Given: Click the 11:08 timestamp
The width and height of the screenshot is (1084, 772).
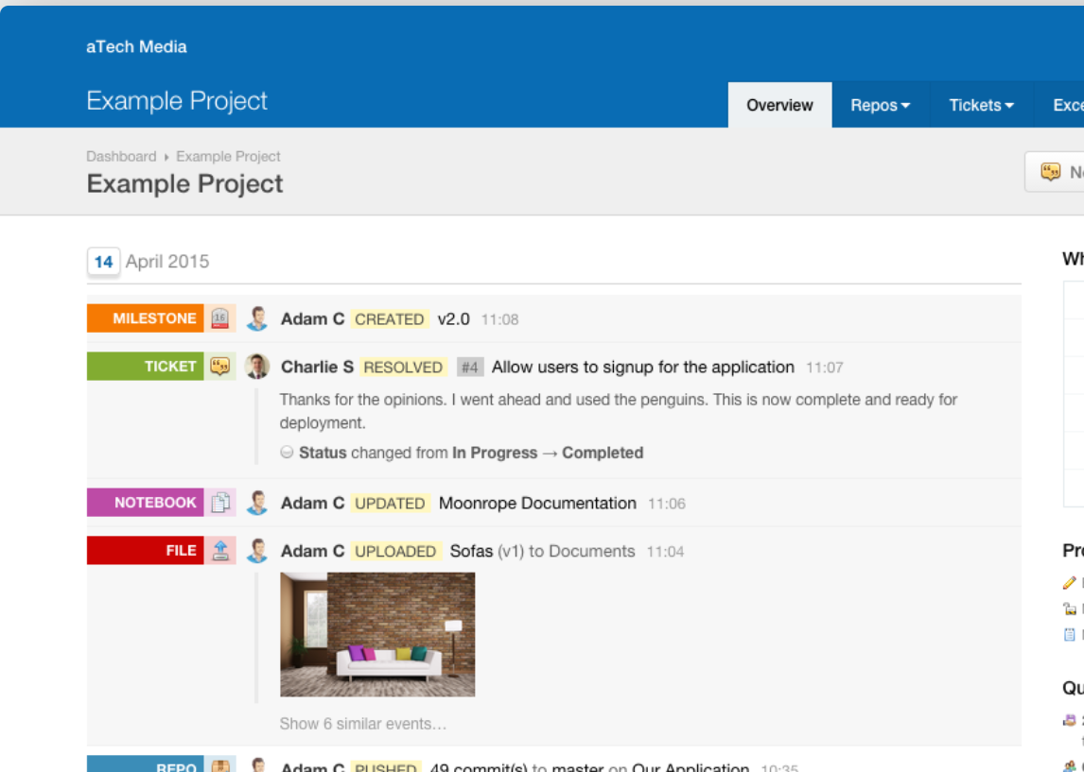Looking at the screenshot, I should coord(499,319).
